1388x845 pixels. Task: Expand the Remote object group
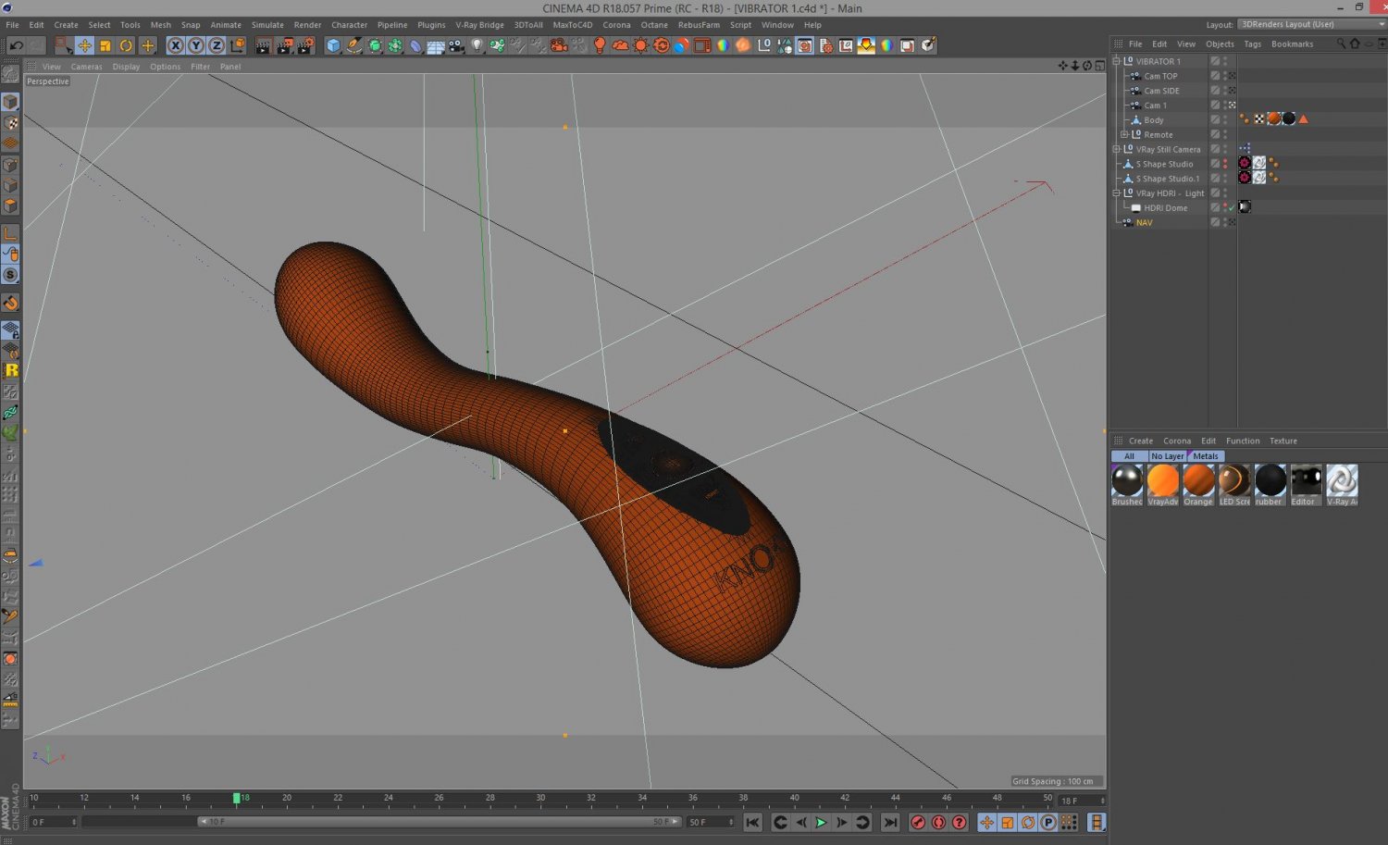[1125, 134]
